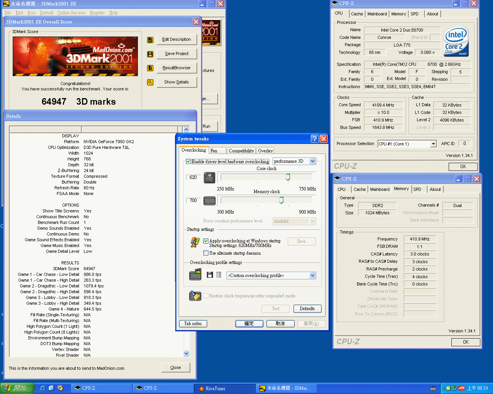493x394 pixels.
Task: Click the CPU name Intel Core 2 Duo E6700
Action: [402, 30]
